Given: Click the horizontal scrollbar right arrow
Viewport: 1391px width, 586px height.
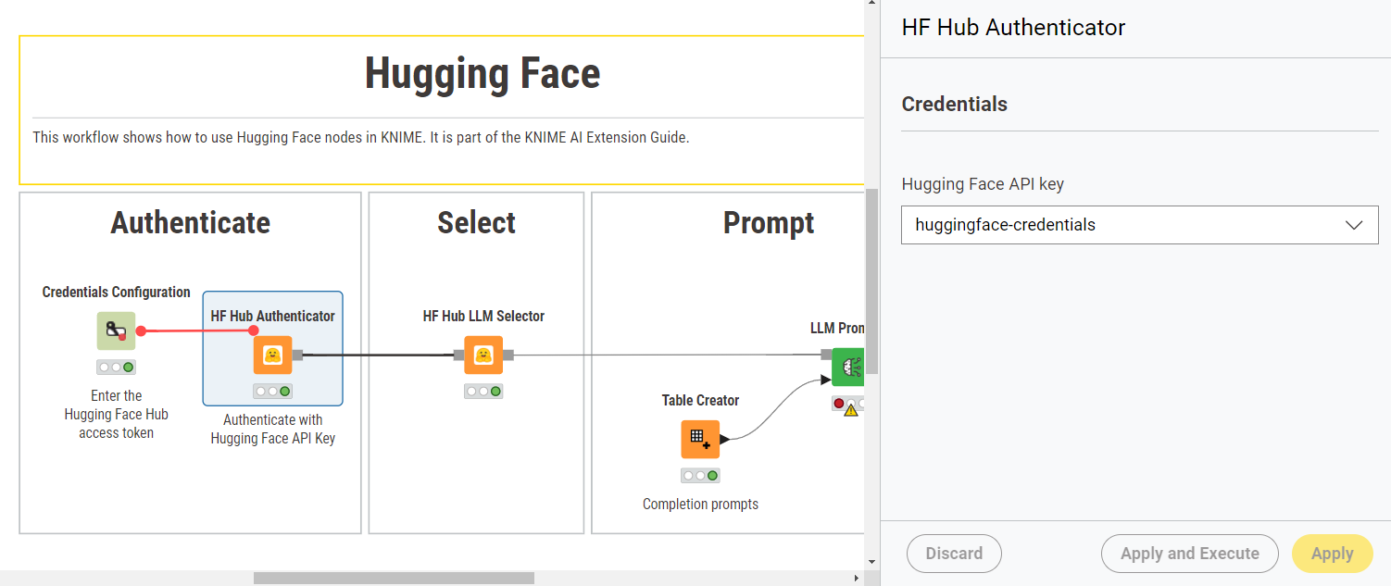Looking at the screenshot, I should pos(856,578).
